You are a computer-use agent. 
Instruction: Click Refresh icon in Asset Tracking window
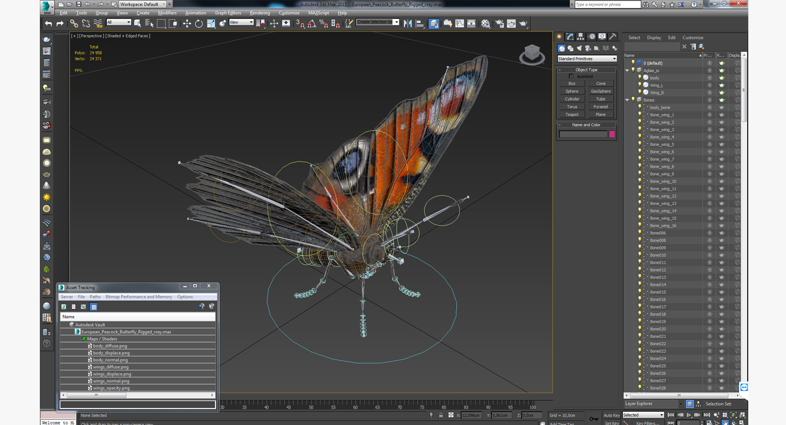click(x=64, y=307)
